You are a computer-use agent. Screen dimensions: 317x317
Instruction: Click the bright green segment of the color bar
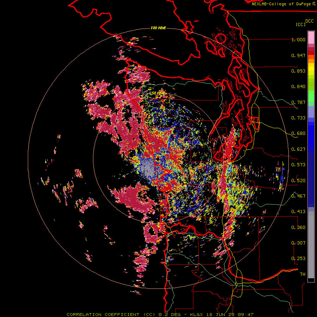tap(311, 96)
